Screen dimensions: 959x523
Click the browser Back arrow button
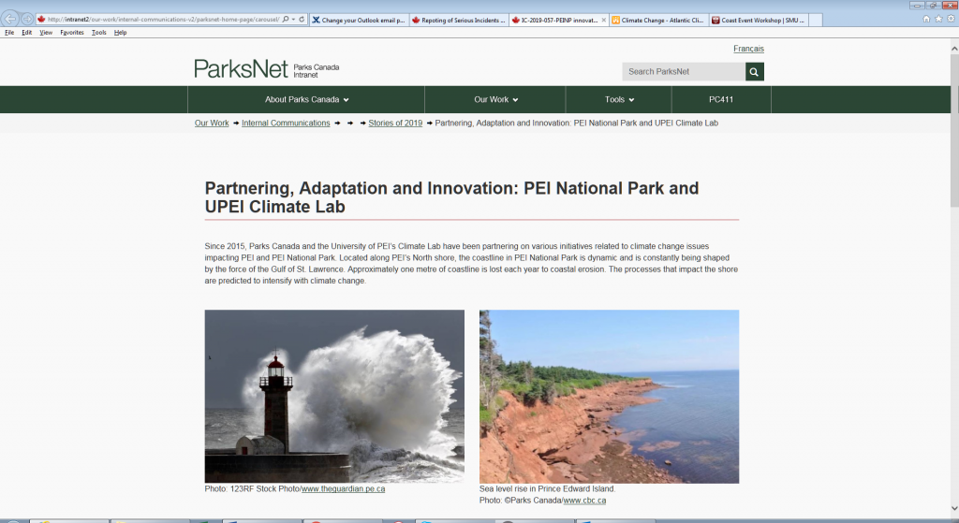(10, 19)
